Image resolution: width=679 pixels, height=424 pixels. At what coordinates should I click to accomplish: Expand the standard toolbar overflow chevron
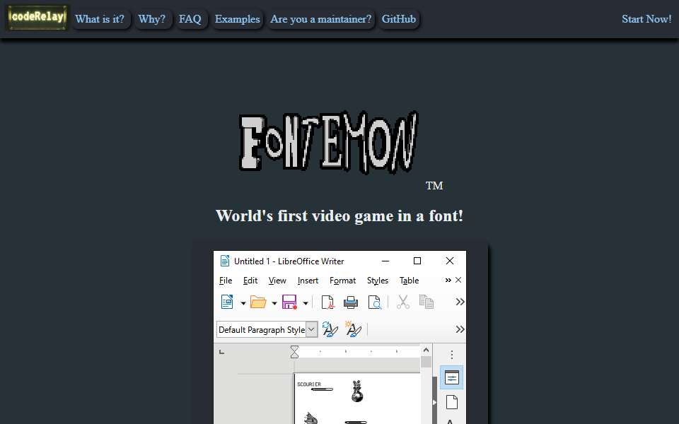460,302
